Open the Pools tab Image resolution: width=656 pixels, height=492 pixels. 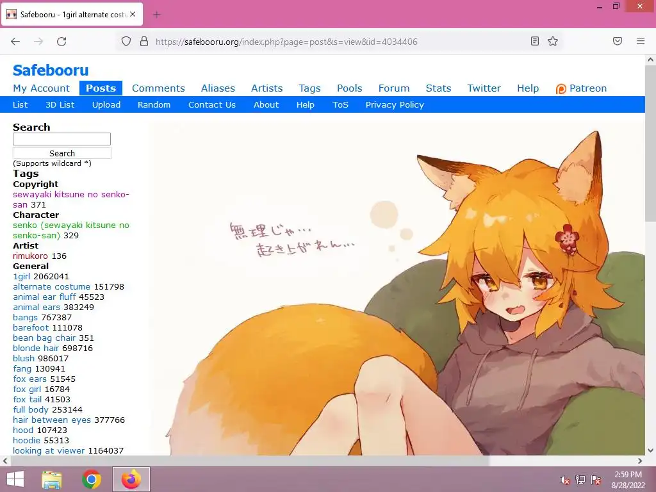click(x=349, y=88)
